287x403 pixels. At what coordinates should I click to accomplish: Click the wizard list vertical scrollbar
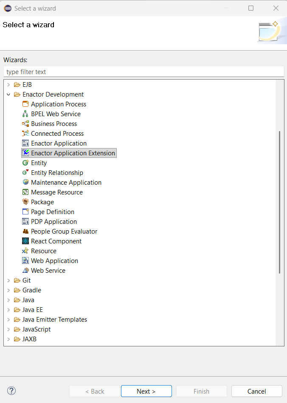(279, 202)
